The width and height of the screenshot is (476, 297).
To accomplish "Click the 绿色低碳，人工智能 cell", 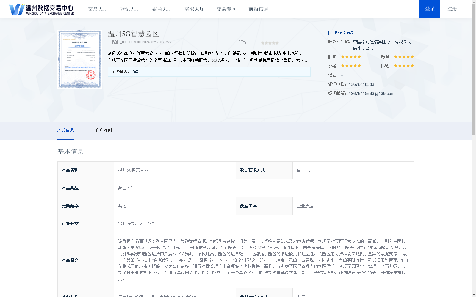I will pos(264,224).
